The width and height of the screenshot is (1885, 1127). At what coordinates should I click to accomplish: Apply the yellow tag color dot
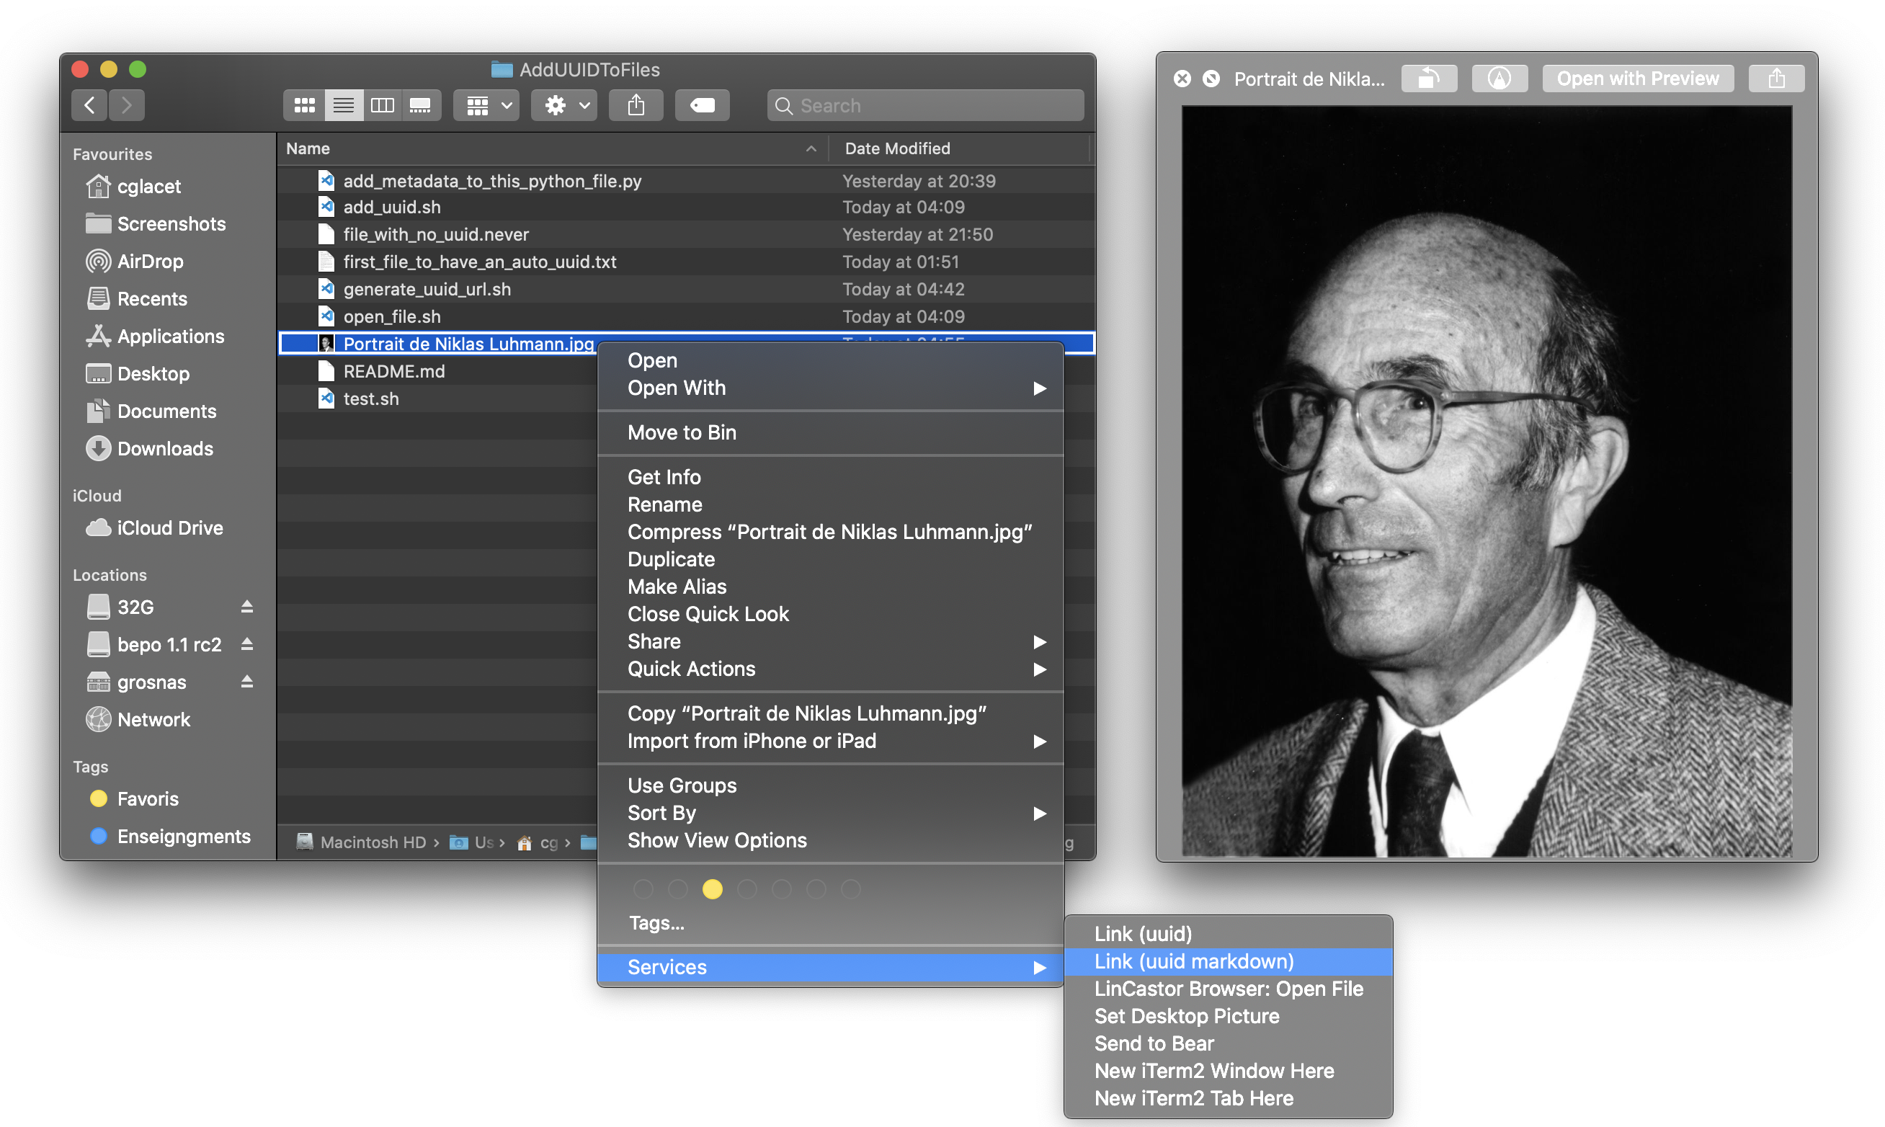pos(712,889)
